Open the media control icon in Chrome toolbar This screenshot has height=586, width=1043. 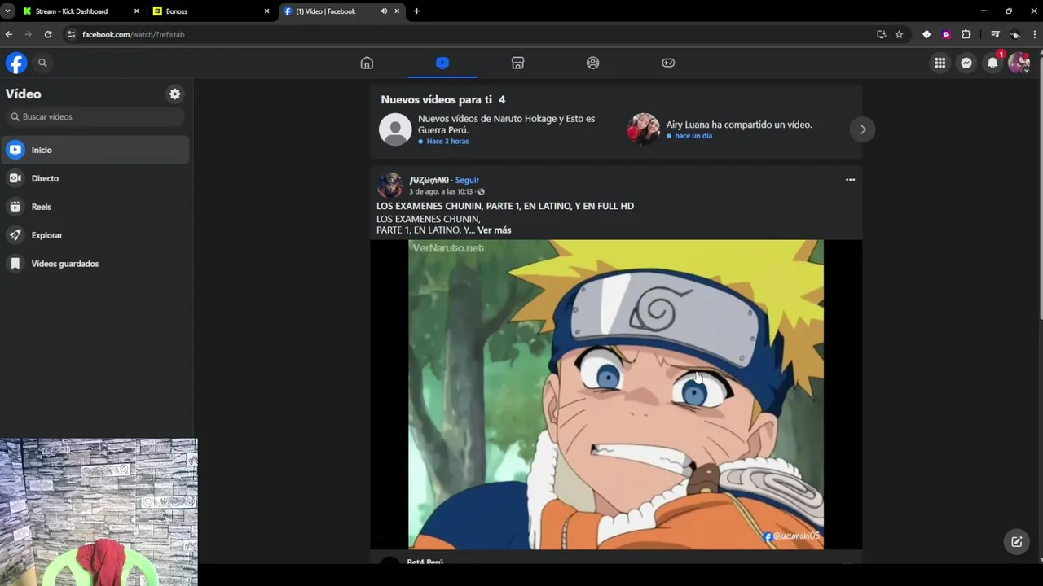tap(995, 34)
